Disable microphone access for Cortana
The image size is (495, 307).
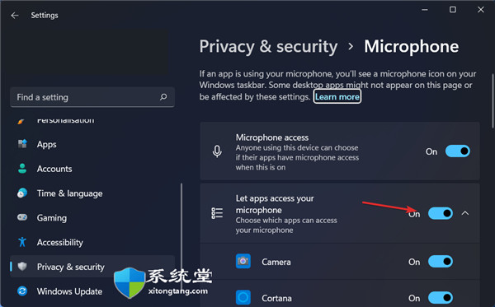pos(441,298)
